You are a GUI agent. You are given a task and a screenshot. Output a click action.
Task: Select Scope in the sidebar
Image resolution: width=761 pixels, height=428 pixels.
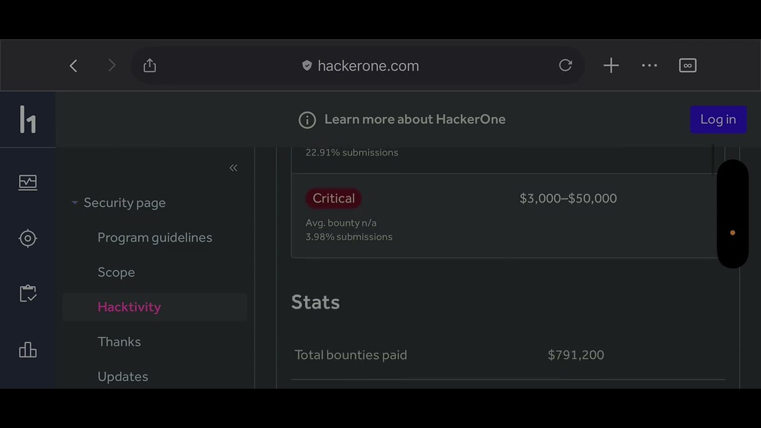coord(116,272)
